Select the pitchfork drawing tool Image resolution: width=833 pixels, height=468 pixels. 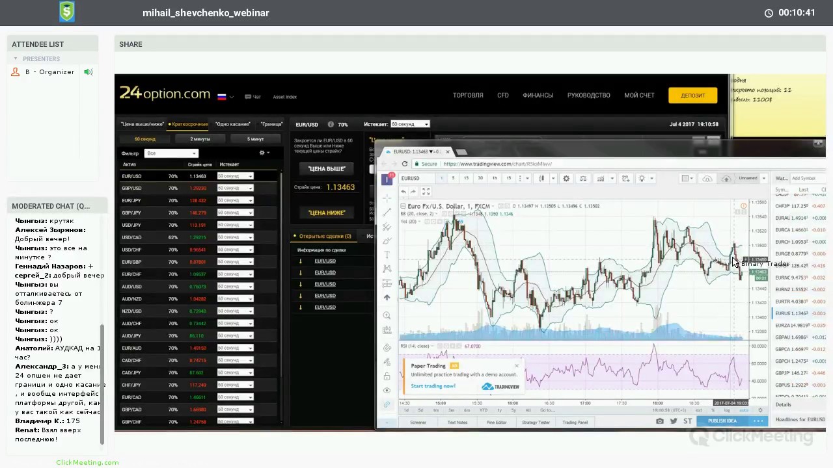(x=387, y=227)
